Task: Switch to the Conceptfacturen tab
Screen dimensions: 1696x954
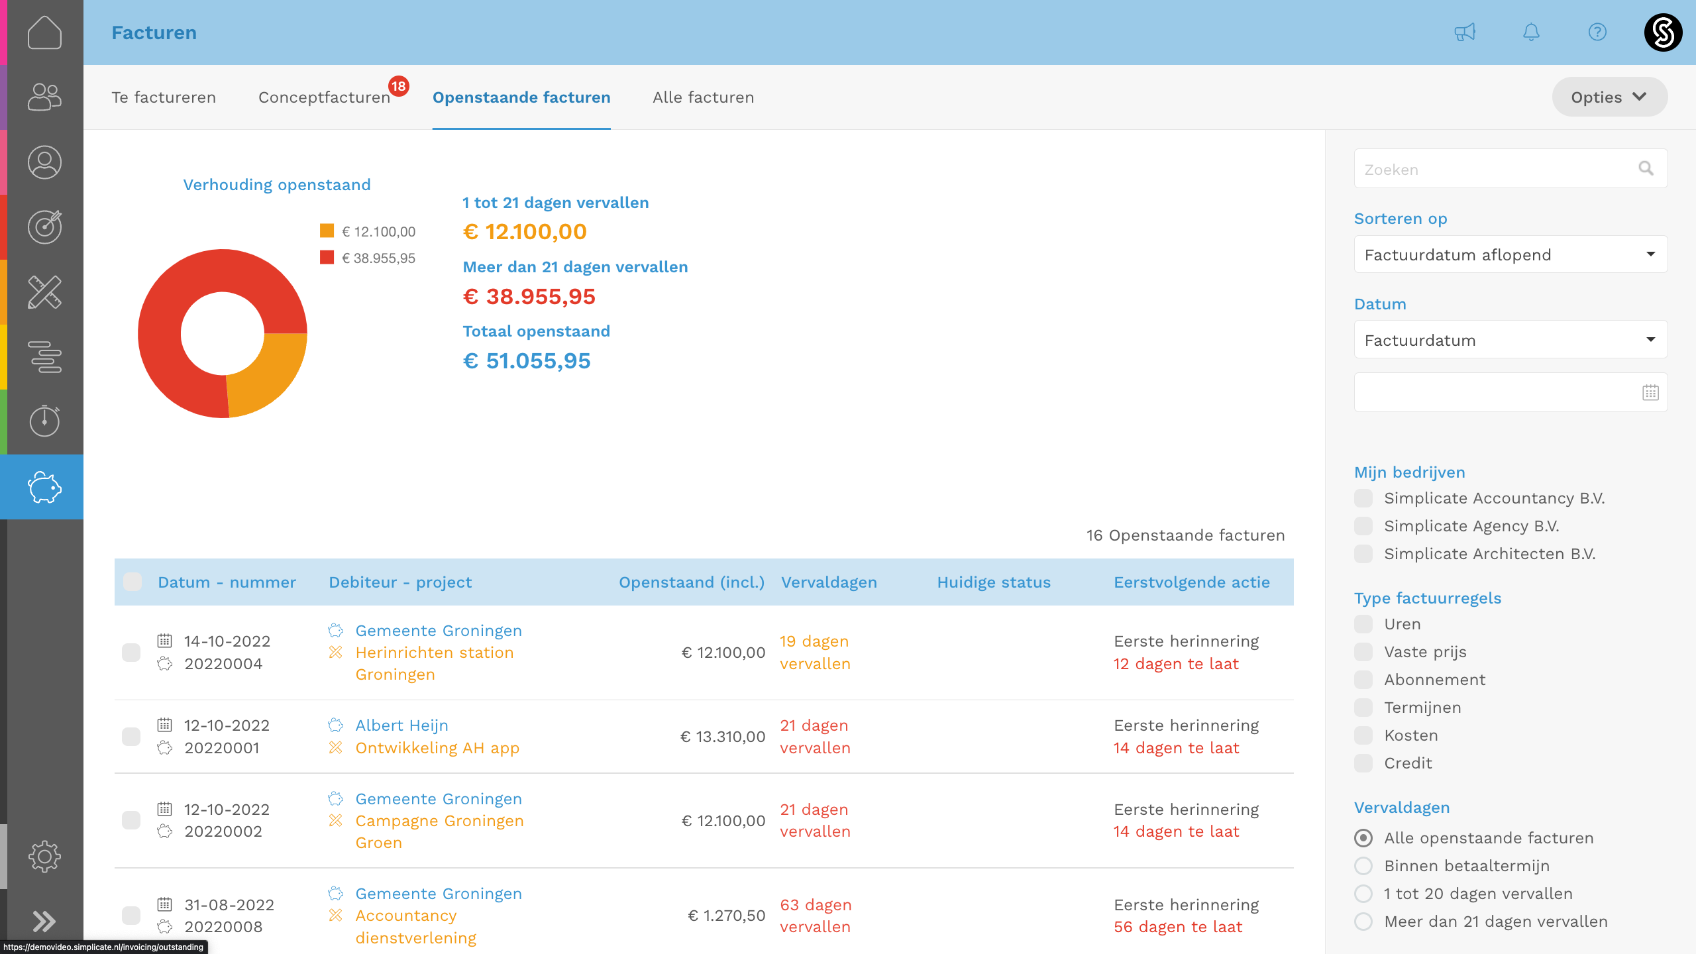Action: pos(325,97)
